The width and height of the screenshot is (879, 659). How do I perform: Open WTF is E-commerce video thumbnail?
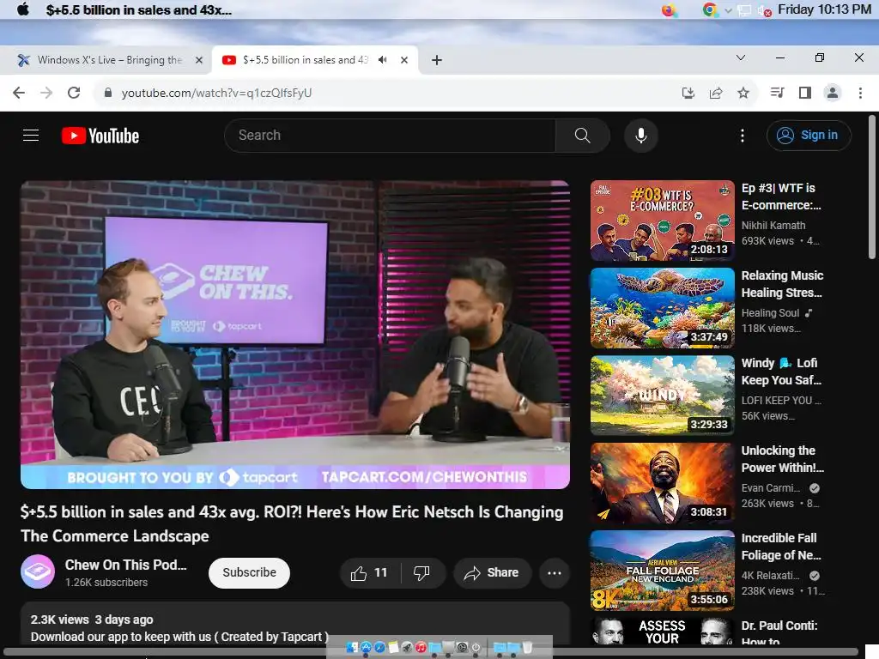pyautogui.click(x=662, y=221)
